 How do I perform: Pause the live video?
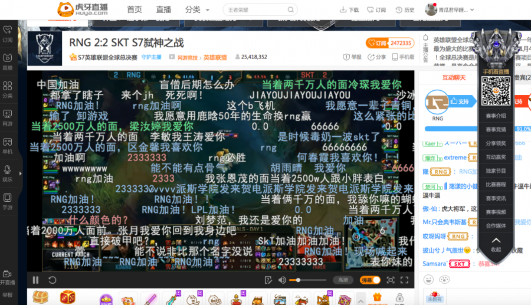pyautogui.click(x=35, y=280)
